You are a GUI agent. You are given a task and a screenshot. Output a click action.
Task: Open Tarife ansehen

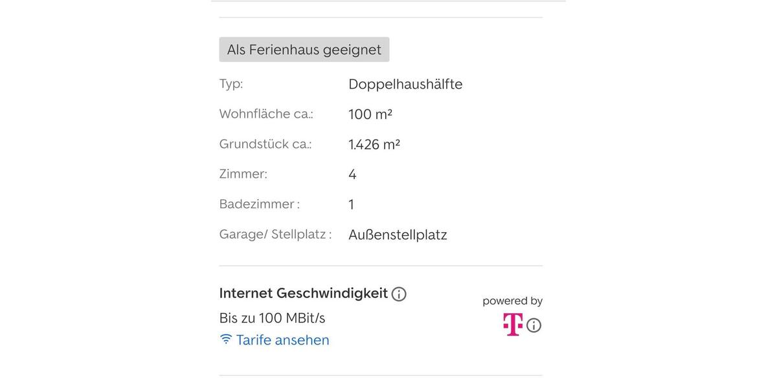[283, 339]
